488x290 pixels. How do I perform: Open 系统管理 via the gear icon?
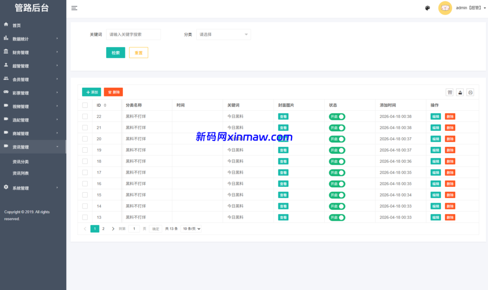pos(5,187)
